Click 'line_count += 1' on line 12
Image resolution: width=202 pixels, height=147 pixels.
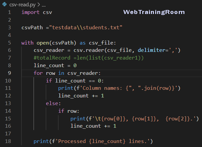81,96
